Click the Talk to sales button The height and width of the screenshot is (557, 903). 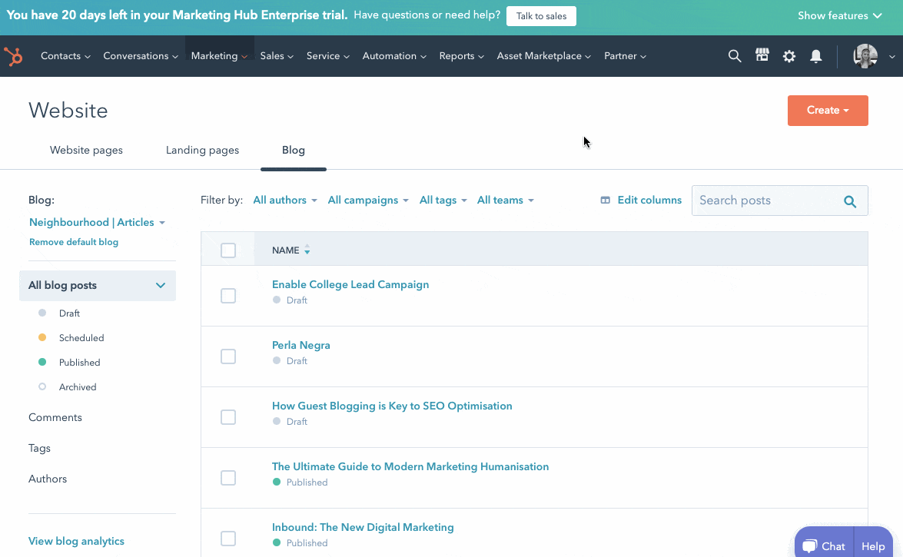click(541, 16)
